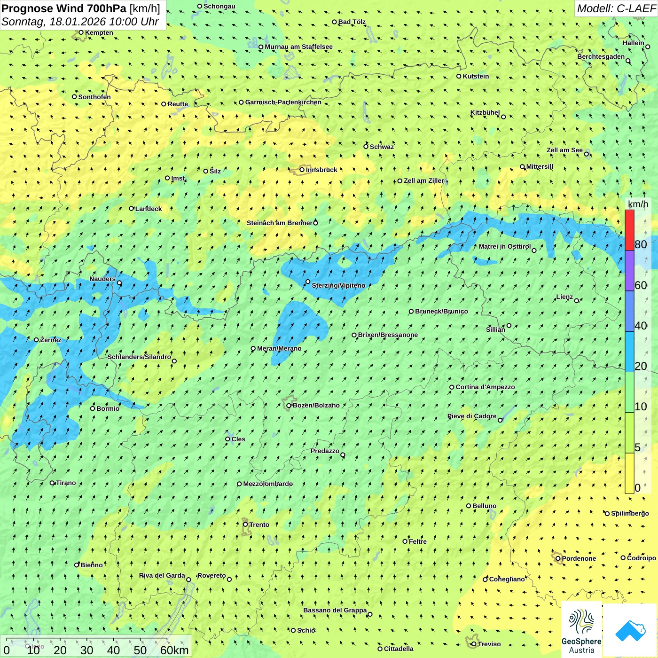658x658 pixels.
Task: Click the "Prognose Wind 700hPa" title
Action: (x=64, y=8)
